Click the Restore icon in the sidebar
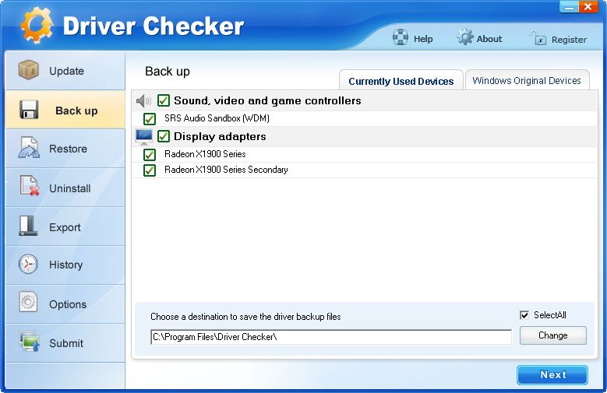Screen dimensions: 607x393 tap(29, 148)
